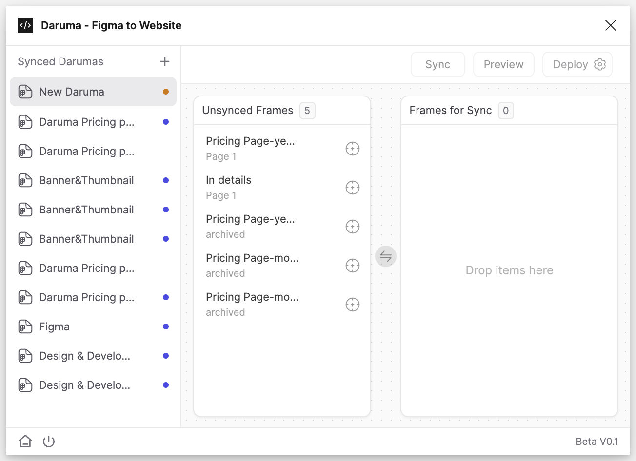Open Deploy settings gear icon
Screen dimensions: 636x461
pyautogui.click(x=600, y=64)
